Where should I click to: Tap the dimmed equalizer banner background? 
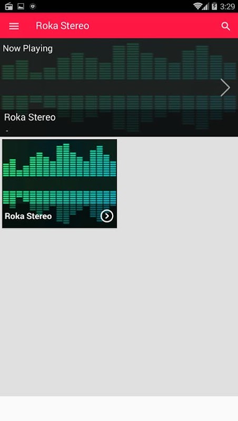click(x=119, y=87)
